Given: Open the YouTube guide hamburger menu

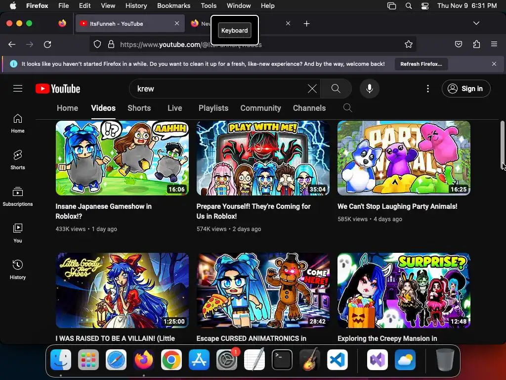Looking at the screenshot, I should 18,89.
